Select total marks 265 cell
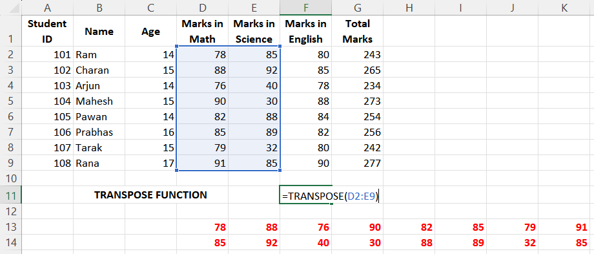 tap(357, 70)
